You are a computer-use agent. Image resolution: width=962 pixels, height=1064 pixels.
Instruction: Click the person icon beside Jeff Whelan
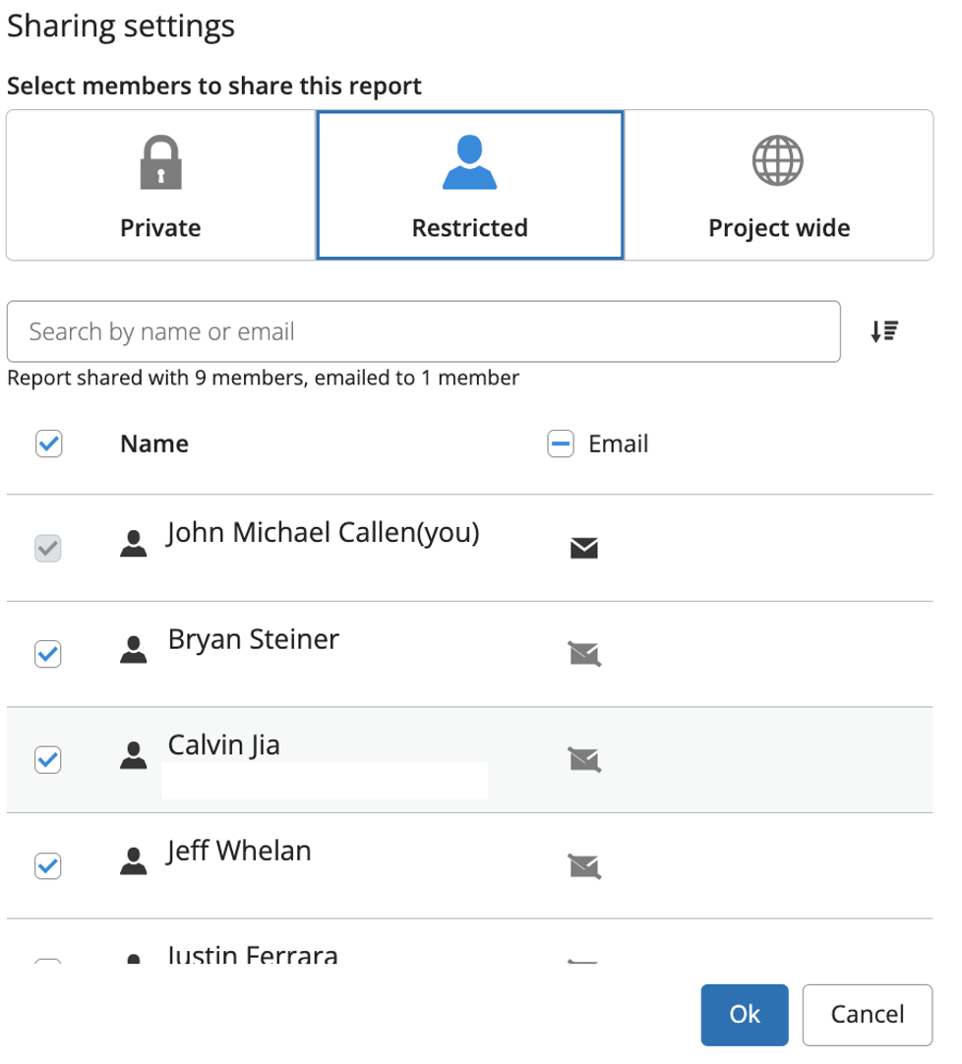tap(133, 861)
